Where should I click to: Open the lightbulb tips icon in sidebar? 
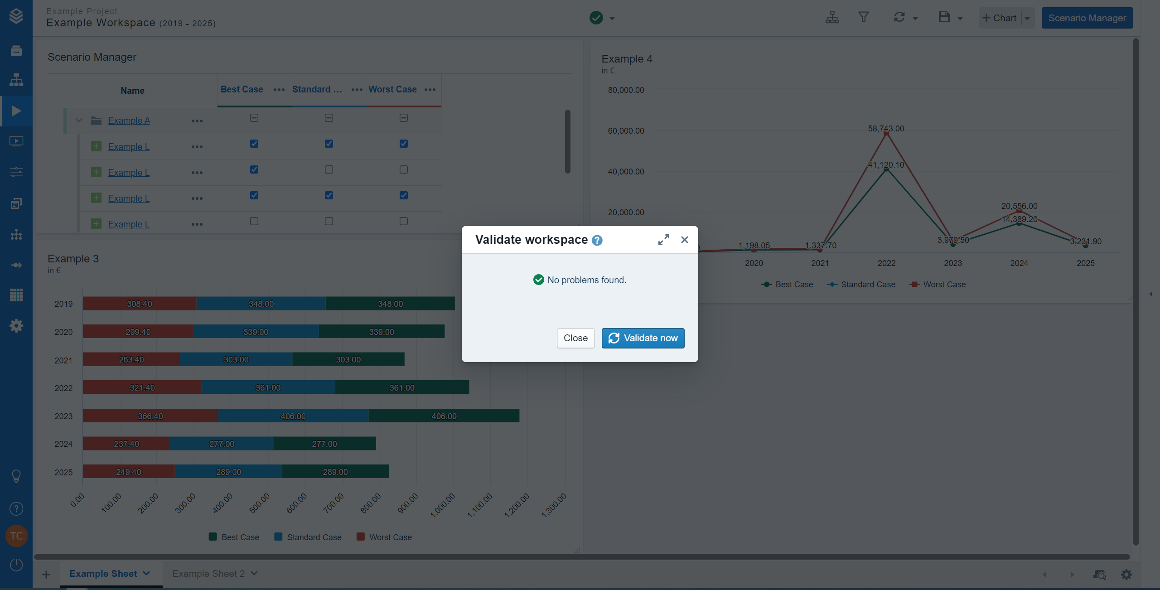pyautogui.click(x=16, y=476)
